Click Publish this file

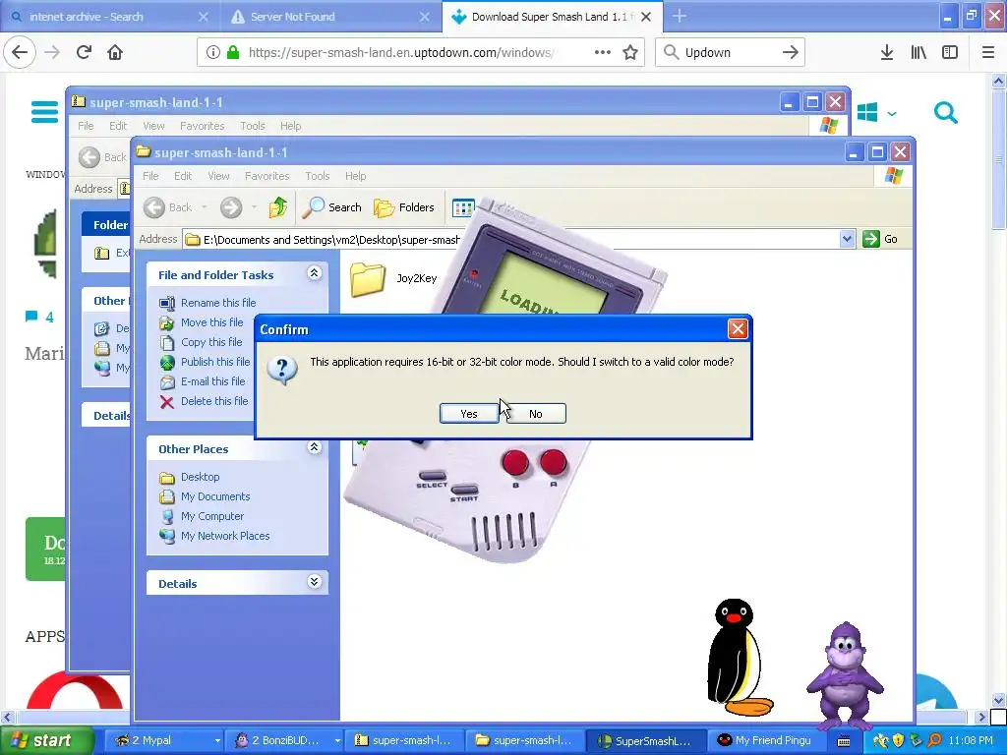click(x=215, y=362)
